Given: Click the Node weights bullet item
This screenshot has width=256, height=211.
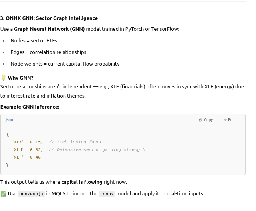Looking at the screenshot, I should [x=65, y=64].
